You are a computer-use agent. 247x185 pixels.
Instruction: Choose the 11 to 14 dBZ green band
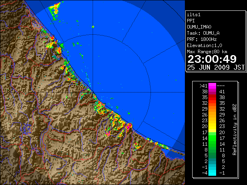212,144
